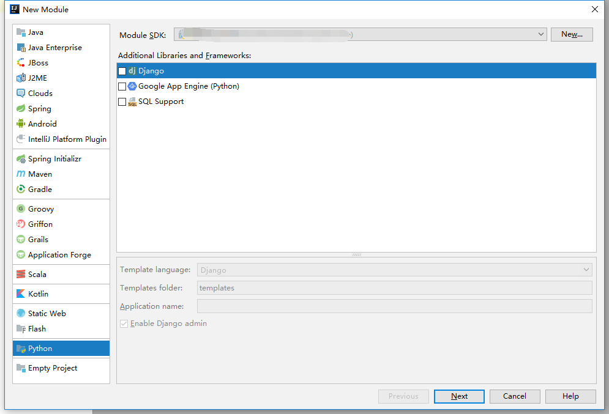The height and width of the screenshot is (414, 609).
Task: Select the SQL Support label text
Action: point(161,102)
